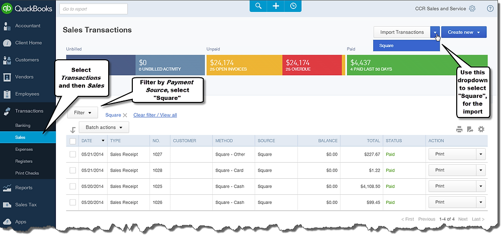Select Square from the import menu
This screenshot has height=239, width=503.
pyautogui.click(x=406, y=46)
